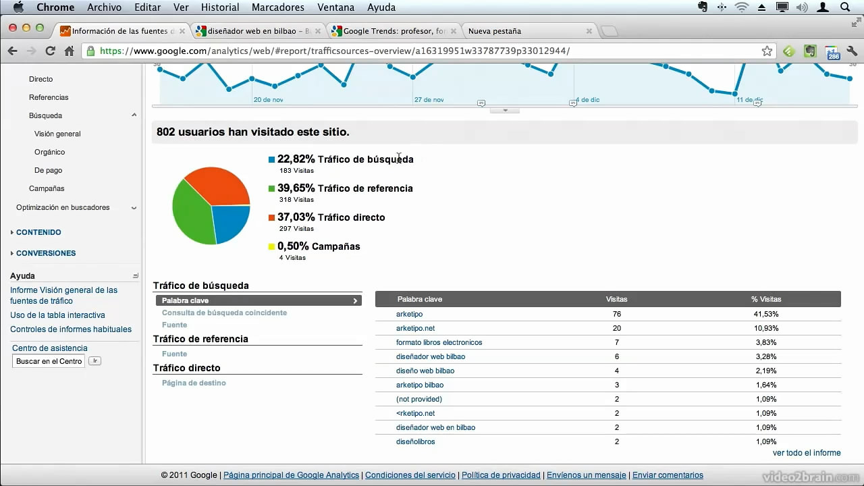864x486 pixels.
Task: Switch to the Google Trends tab
Action: tap(394, 31)
